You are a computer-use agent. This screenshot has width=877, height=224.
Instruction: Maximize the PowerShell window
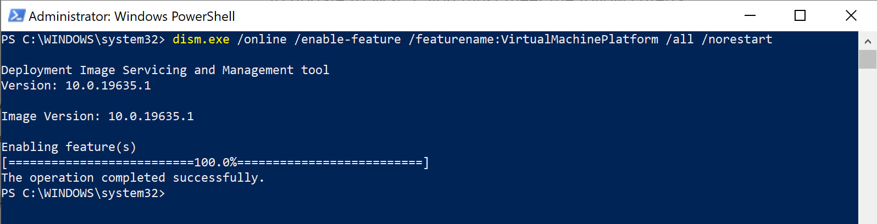pyautogui.click(x=800, y=16)
